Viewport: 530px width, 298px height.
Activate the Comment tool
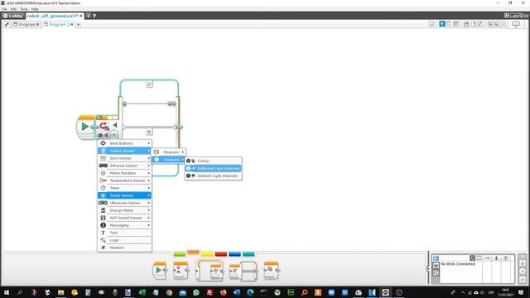pos(456,24)
